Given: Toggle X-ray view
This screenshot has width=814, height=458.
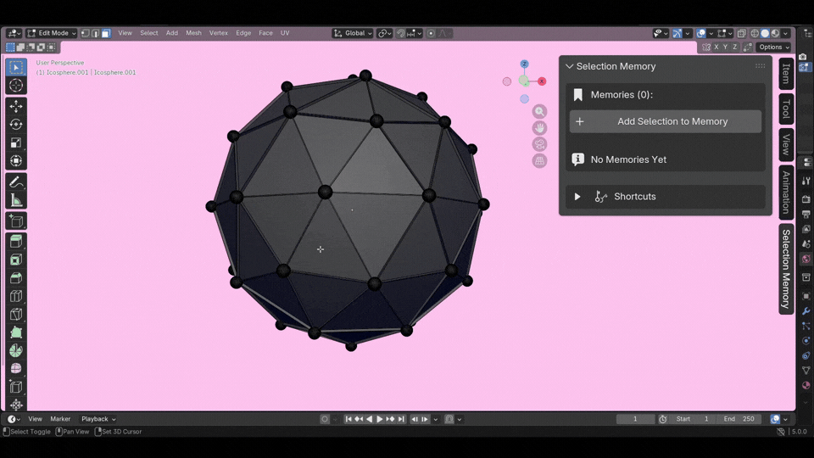Looking at the screenshot, I should [x=742, y=33].
